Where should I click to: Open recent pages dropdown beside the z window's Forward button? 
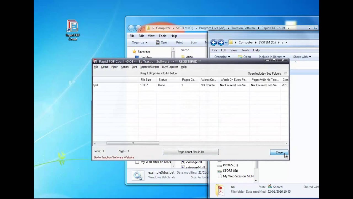click(x=226, y=43)
